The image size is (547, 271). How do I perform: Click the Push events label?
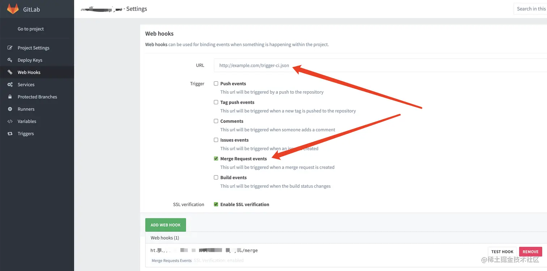click(233, 84)
